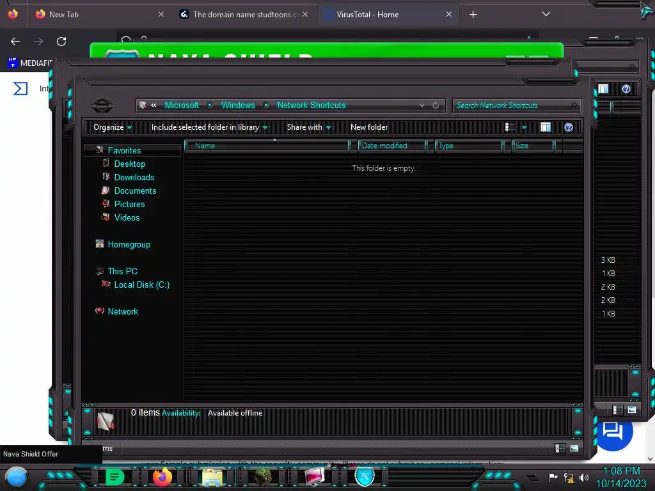Viewport: 655px width, 491px height.
Task: Switch to the studtoons domain tab
Action: 246,14
